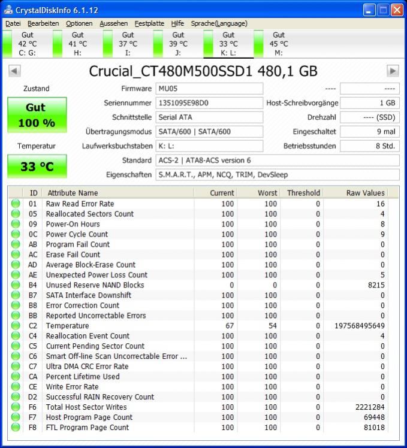Open the Hilfe menu

[177, 23]
